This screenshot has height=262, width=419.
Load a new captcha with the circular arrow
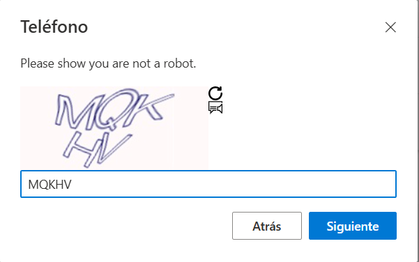click(215, 93)
